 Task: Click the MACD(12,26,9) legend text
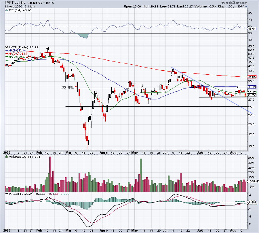coord(21,194)
